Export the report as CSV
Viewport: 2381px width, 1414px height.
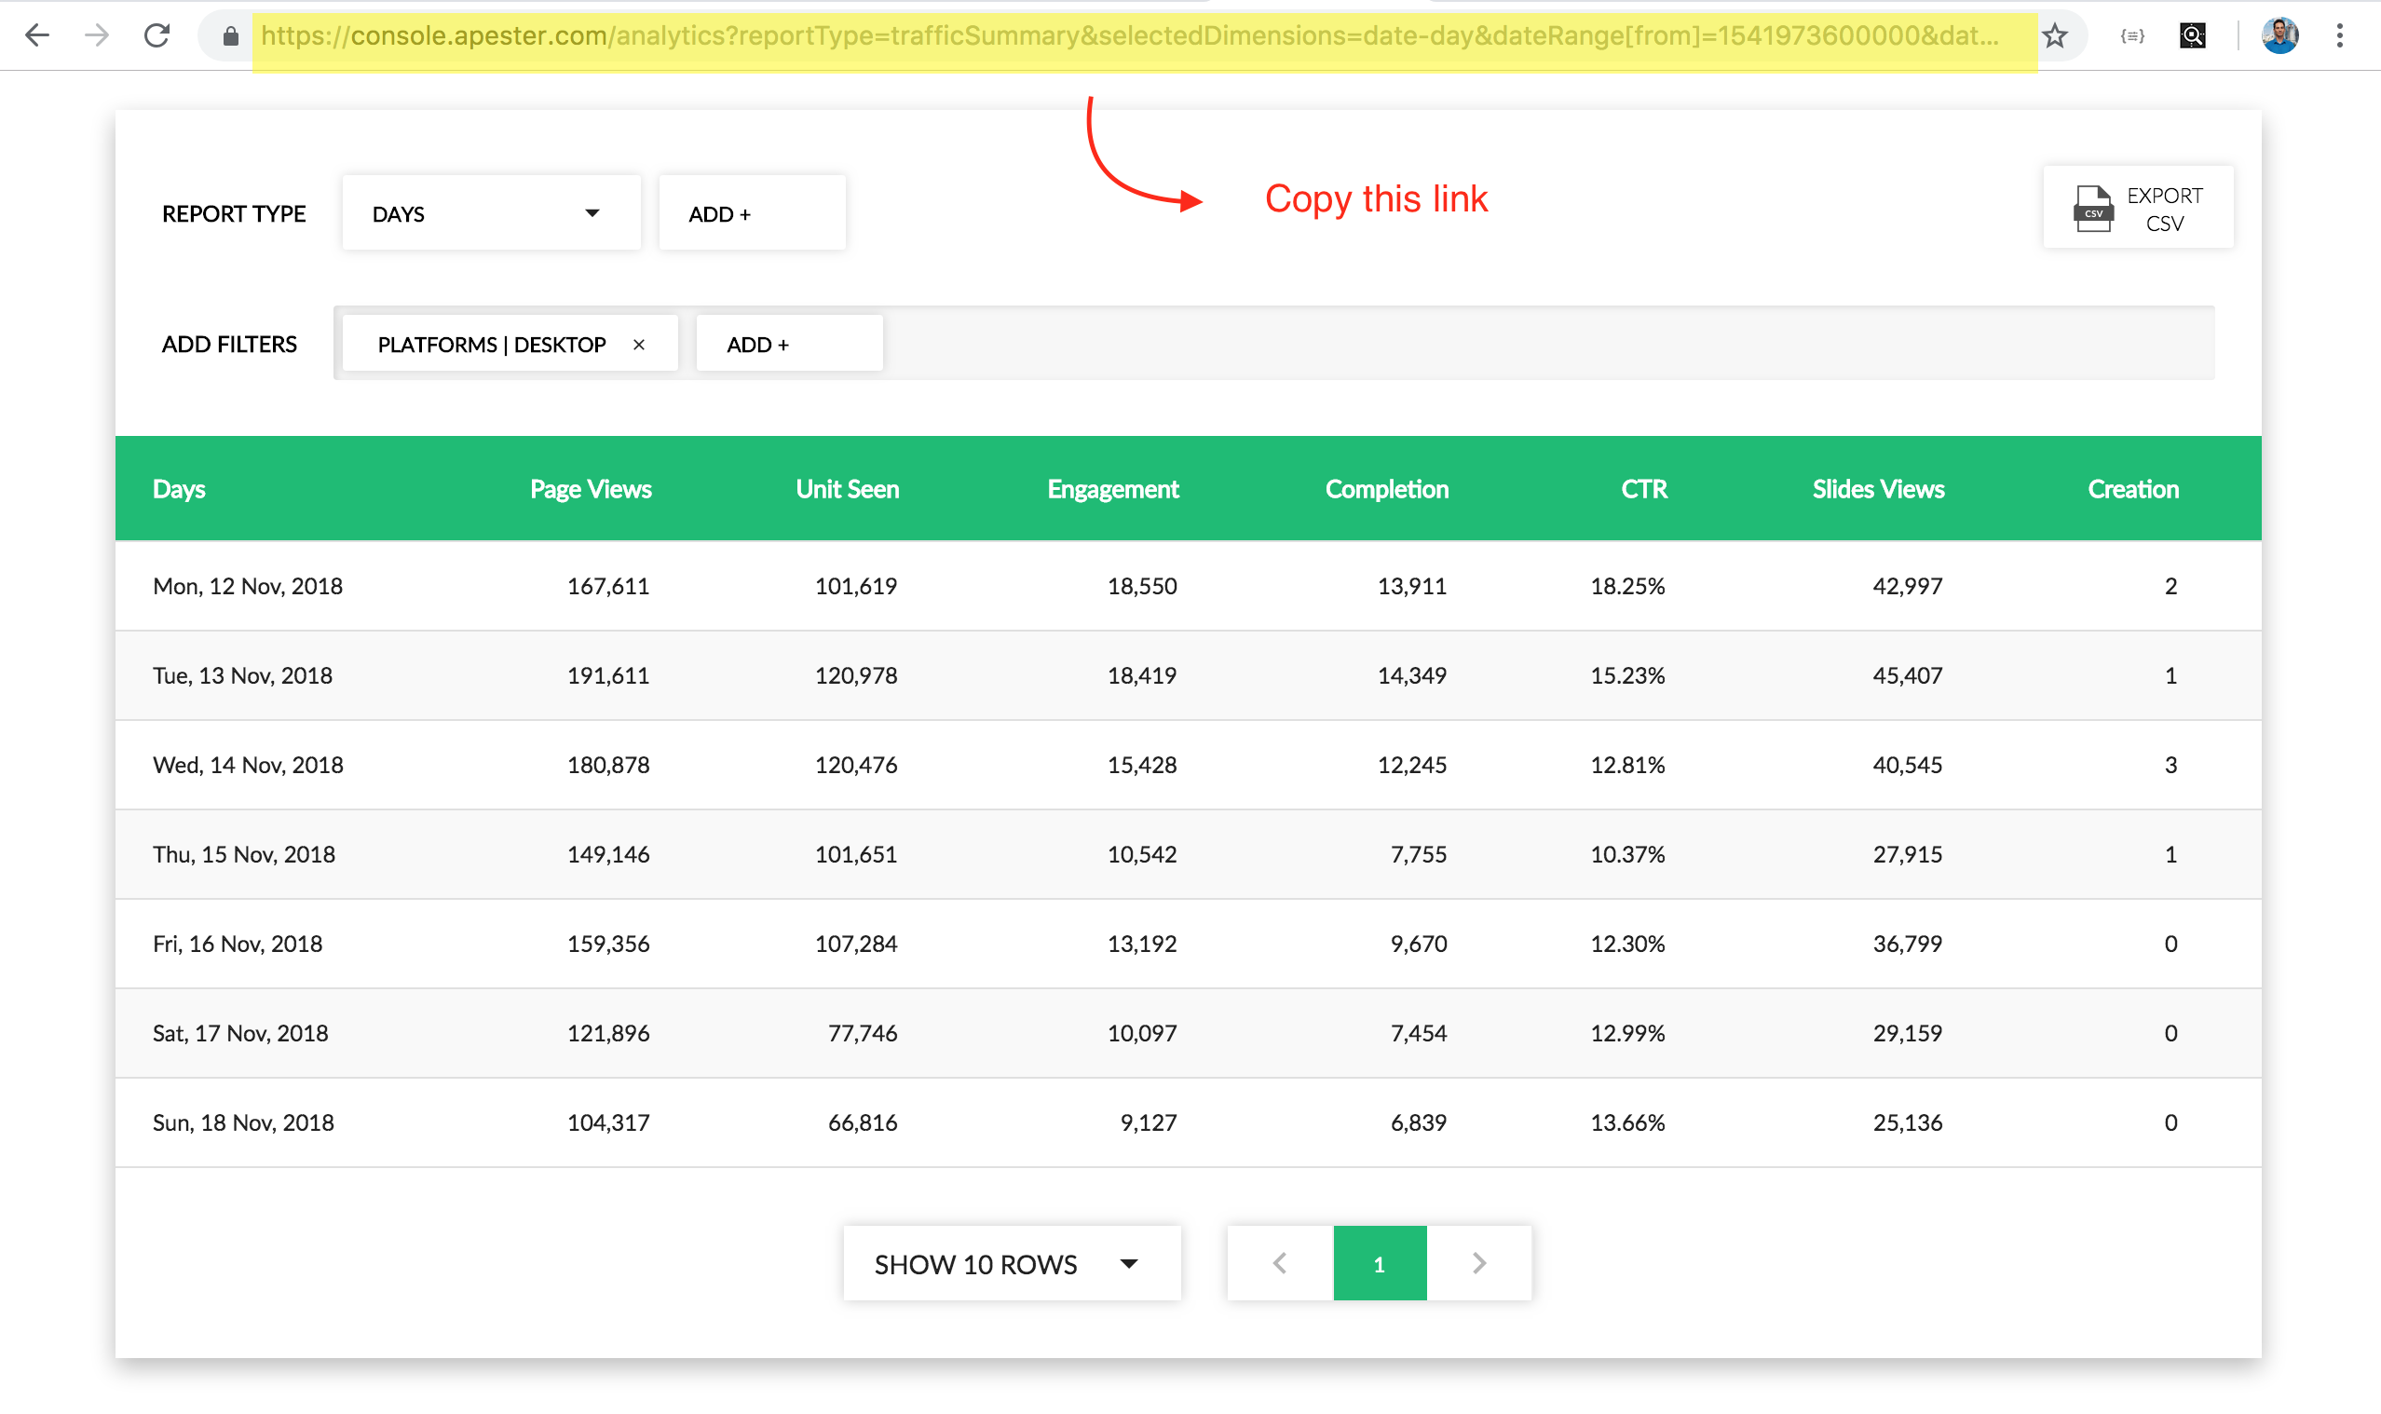(2138, 208)
